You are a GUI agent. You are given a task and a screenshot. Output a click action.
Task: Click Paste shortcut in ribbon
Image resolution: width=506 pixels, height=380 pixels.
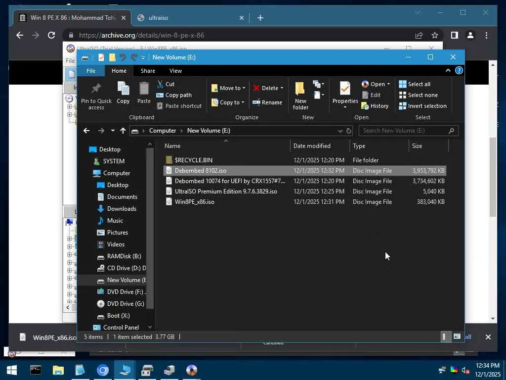coord(179,106)
